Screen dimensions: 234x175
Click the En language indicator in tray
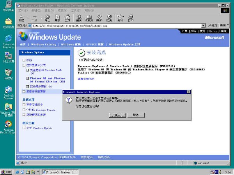point(216,172)
